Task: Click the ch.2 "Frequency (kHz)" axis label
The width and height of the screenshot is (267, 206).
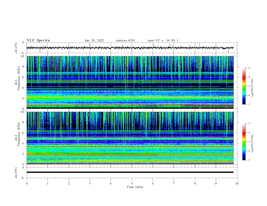Action: point(19,134)
